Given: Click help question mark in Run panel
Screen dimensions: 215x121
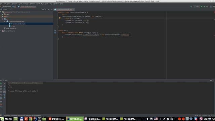Looking at the screenshot, I should pos(1,107).
